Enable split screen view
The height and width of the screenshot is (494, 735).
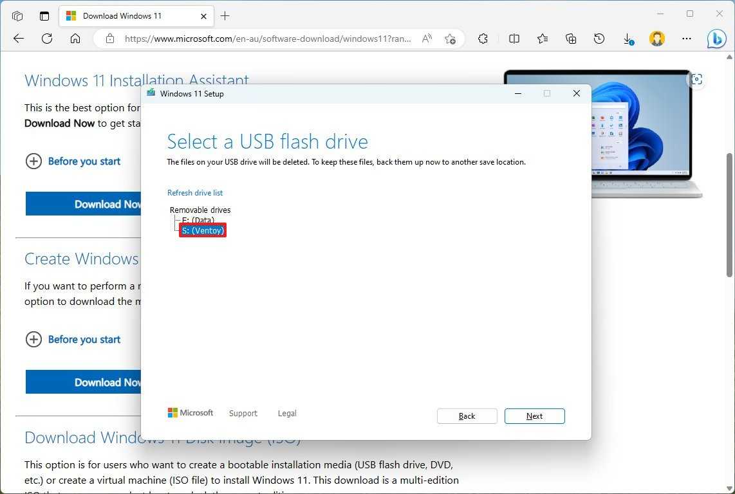point(514,39)
